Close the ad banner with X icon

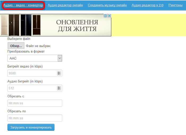(109, 16)
